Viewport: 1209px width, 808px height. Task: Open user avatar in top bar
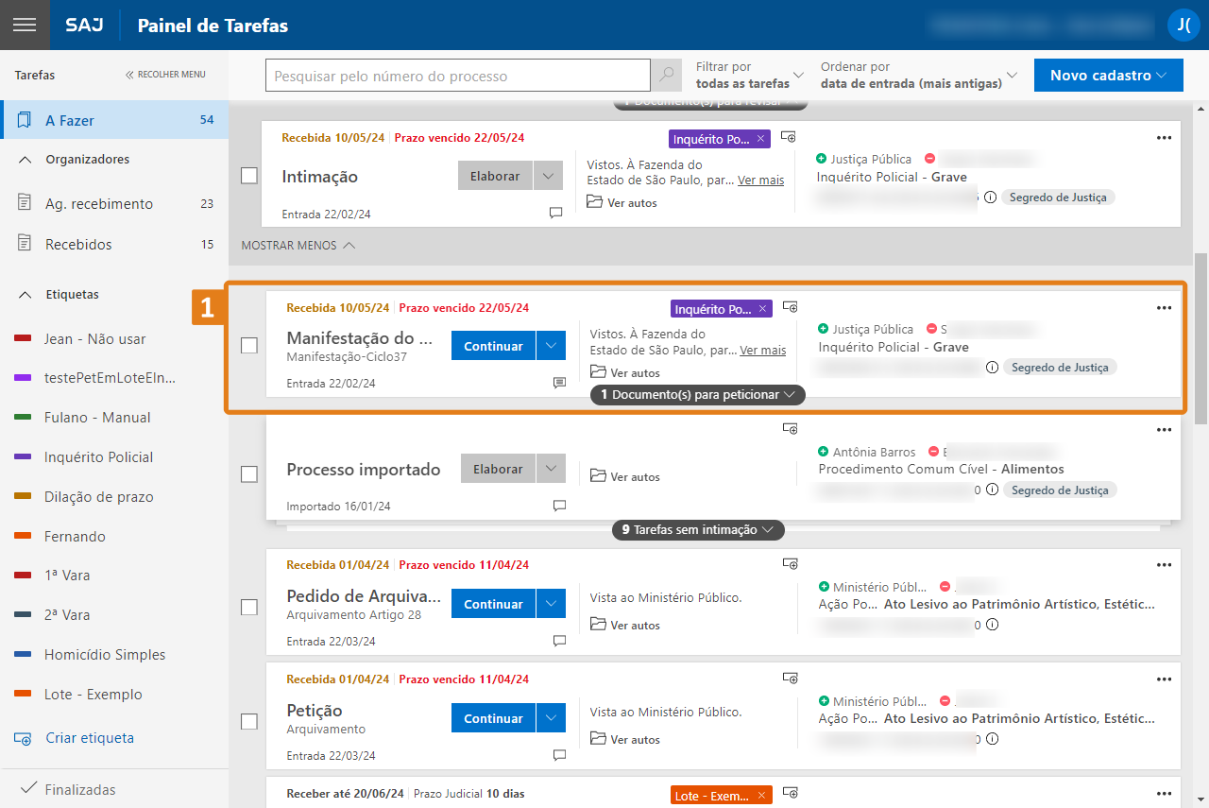tap(1183, 25)
